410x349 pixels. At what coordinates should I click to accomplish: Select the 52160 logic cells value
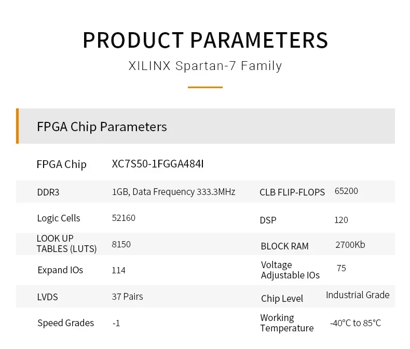(124, 218)
